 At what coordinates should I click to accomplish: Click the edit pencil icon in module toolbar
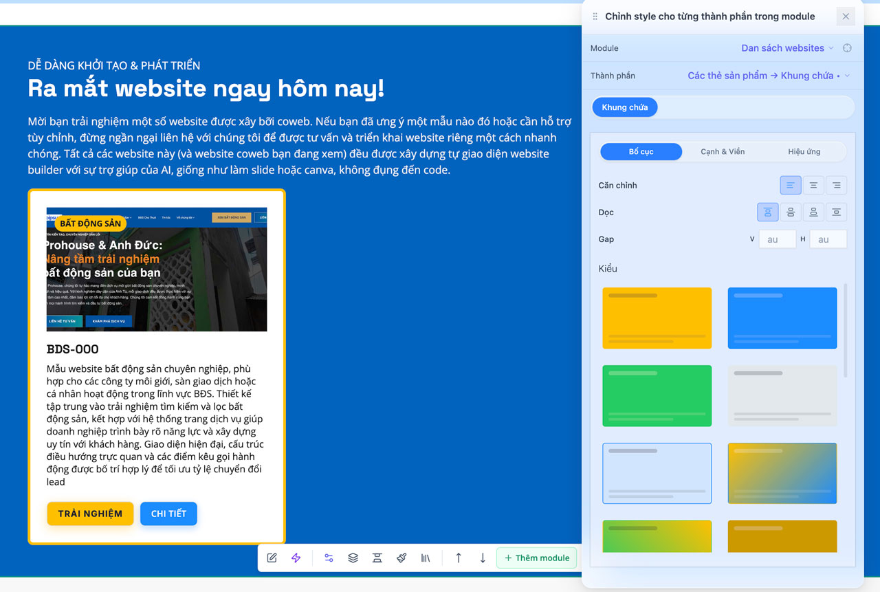(x=272, y=558)
